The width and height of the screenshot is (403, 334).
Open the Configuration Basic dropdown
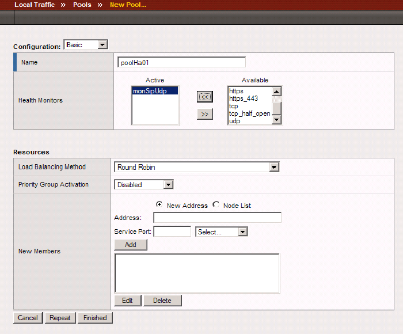click(86, 44)
